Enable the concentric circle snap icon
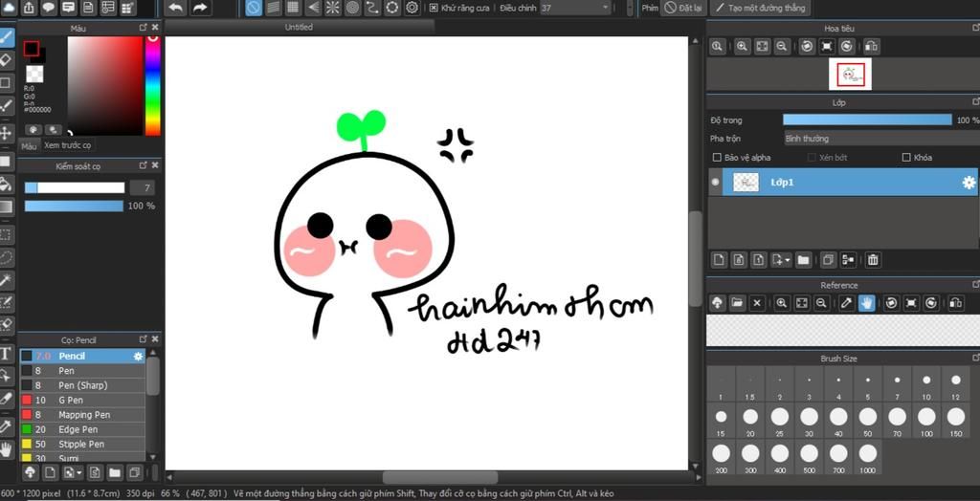Image resolution: width=980 pixels, height=501 pixels. [x=352, y=8]
